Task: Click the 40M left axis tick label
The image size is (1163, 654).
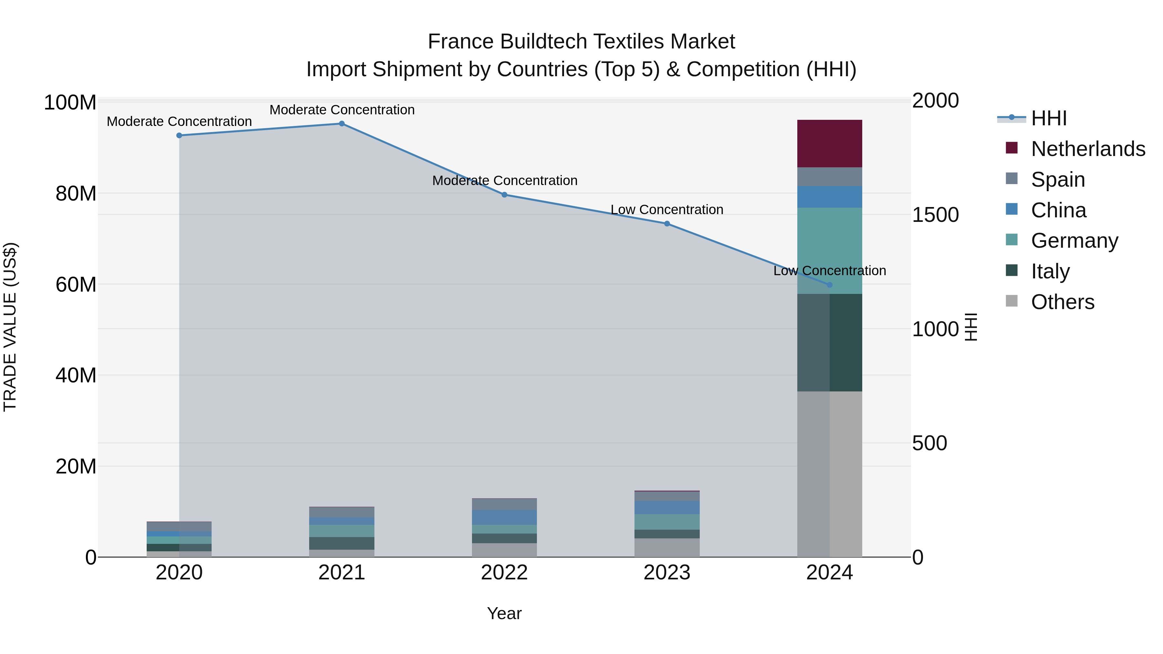Action: pyautogui.click(x=76, y=375)
